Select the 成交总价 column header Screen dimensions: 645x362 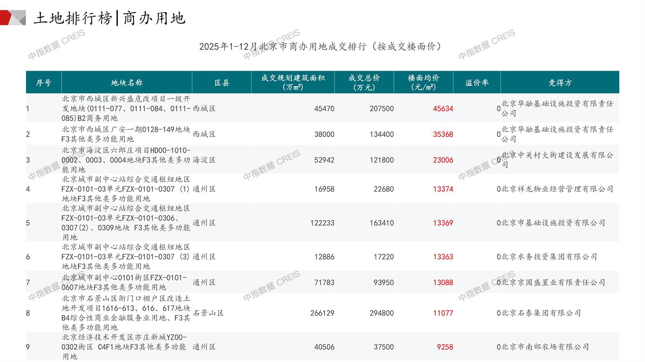tap(364, 83)
